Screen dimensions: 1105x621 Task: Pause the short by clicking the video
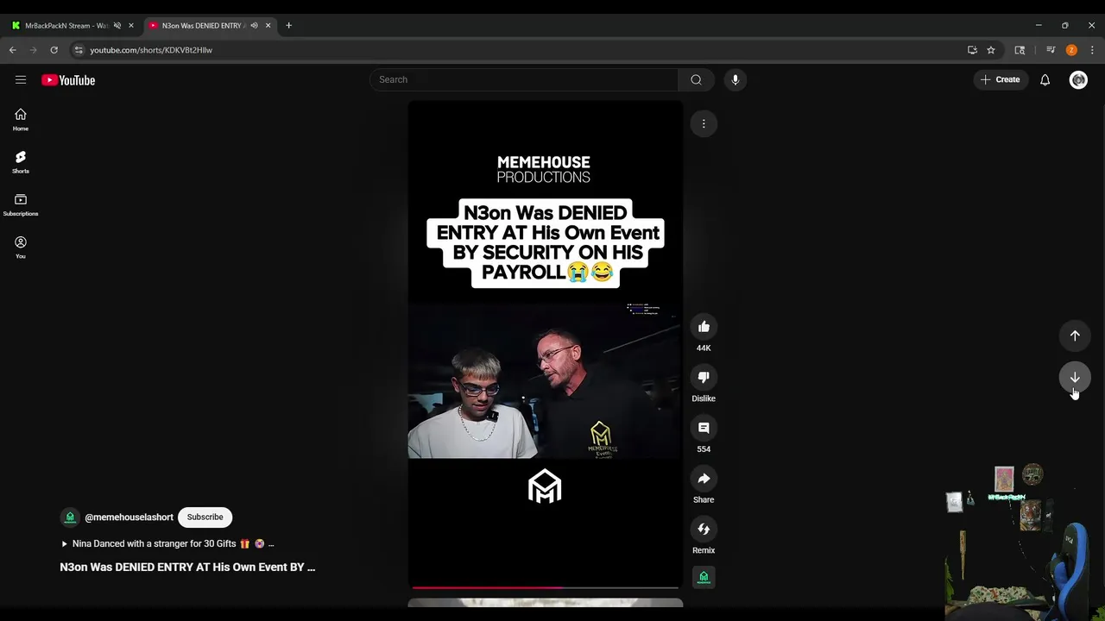coord(545,345)
